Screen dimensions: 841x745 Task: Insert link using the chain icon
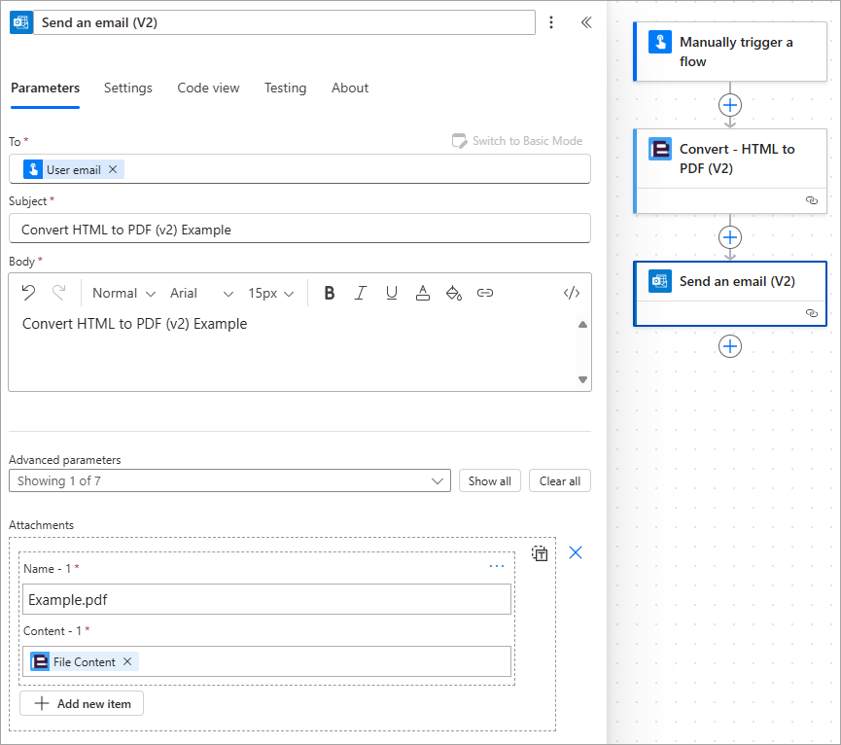485,293
